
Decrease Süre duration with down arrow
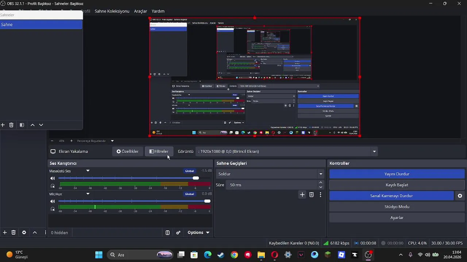click(321, 187)
